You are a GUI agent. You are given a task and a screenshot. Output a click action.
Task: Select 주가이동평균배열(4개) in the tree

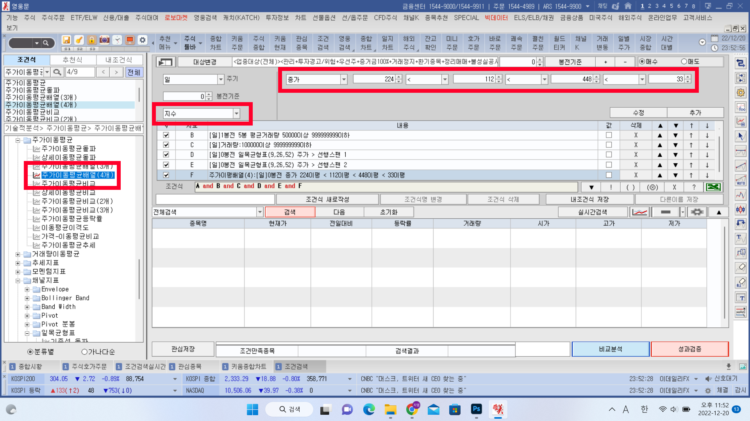[77, 175]
